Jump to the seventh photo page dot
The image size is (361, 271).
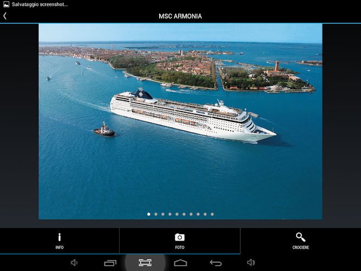tap(191, 214)
